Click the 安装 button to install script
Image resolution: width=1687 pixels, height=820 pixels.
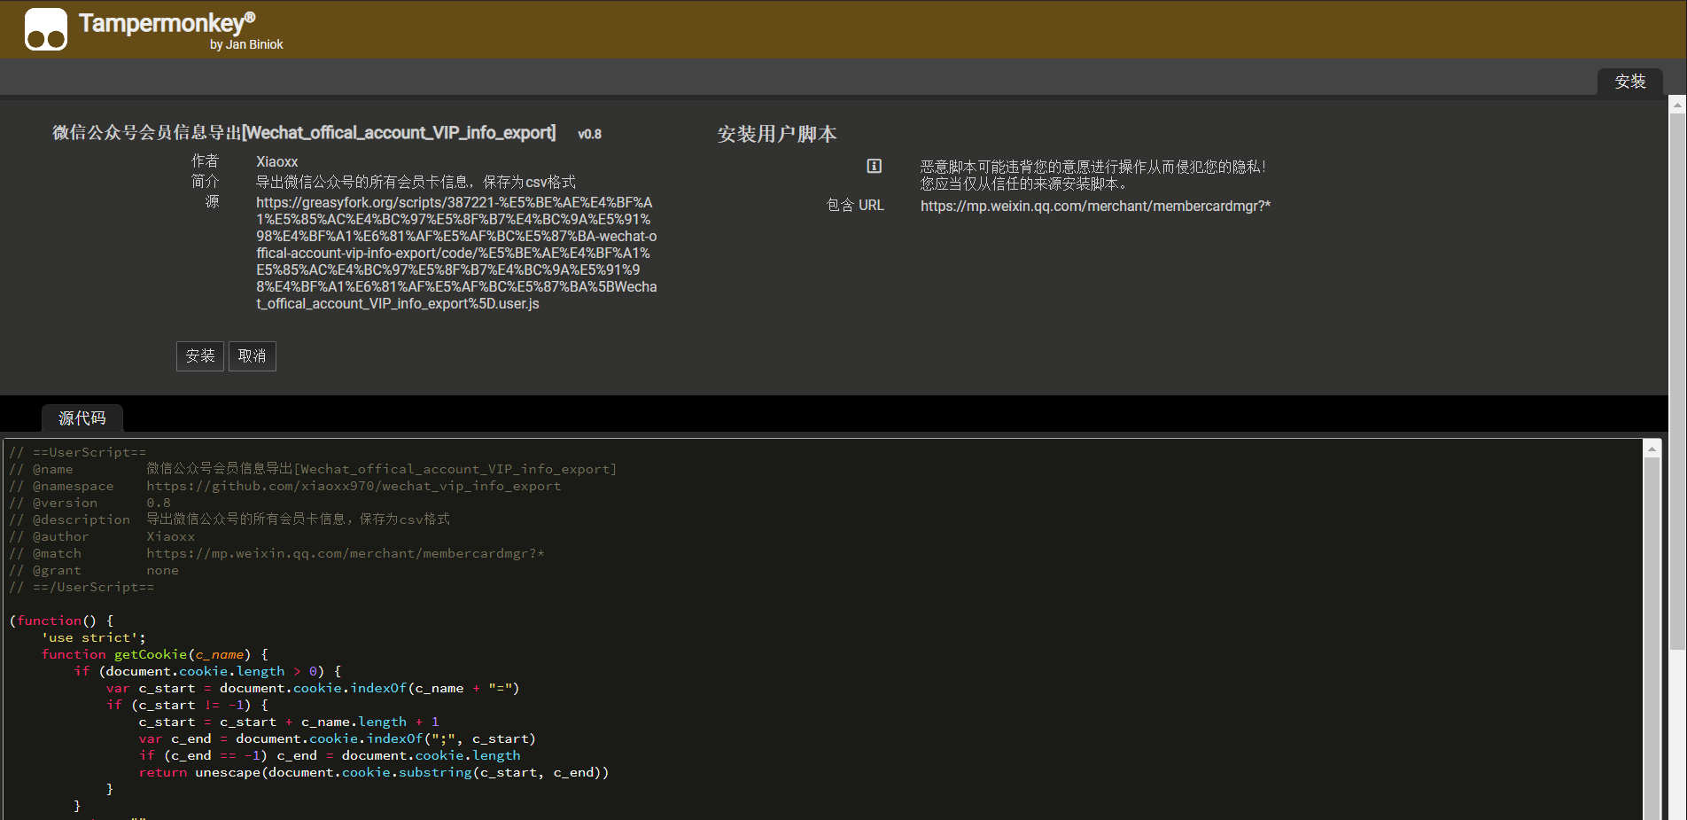[x=200, y=355]
